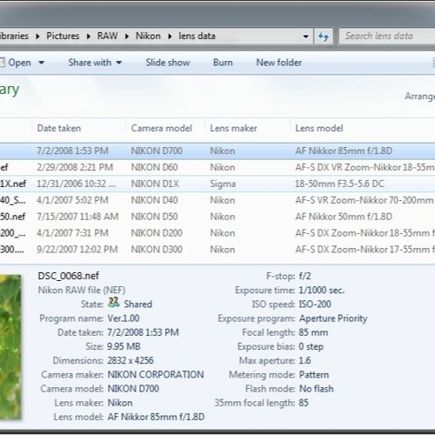This screenshot has height=435, width=435.
Task: Select the row with NIKON D50
Action: click(217, 217)
